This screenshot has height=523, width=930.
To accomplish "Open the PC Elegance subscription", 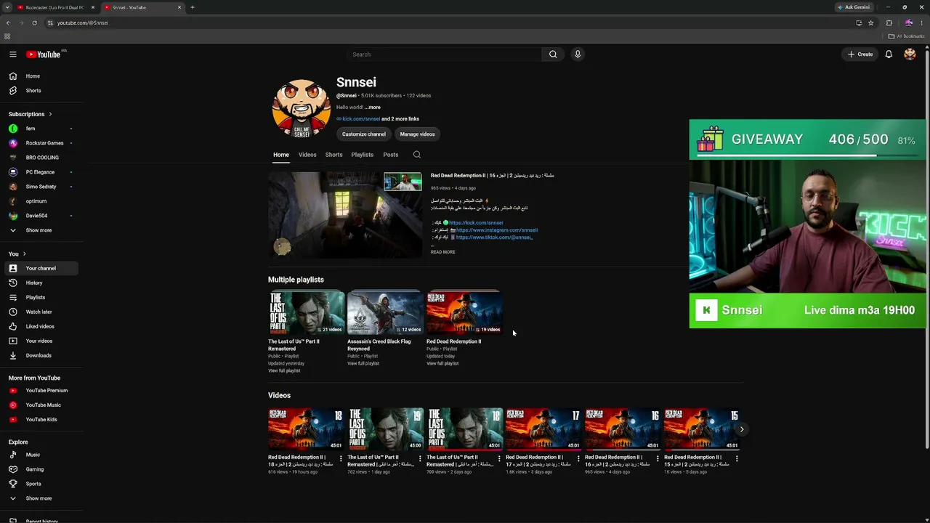I will (x=40, y=172).
